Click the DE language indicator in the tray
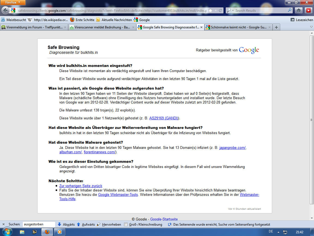314x236 pixels. 271,231
